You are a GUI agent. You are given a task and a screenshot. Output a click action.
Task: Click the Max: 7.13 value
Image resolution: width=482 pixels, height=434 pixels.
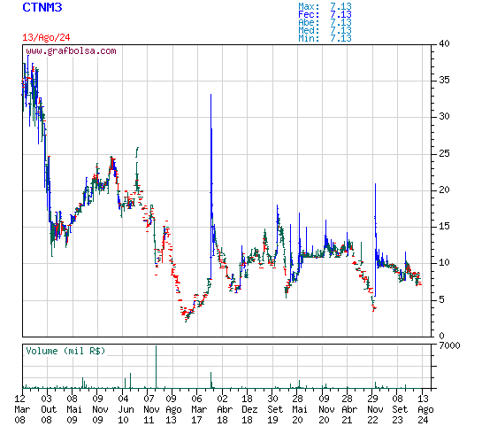(x=325, y=6)
